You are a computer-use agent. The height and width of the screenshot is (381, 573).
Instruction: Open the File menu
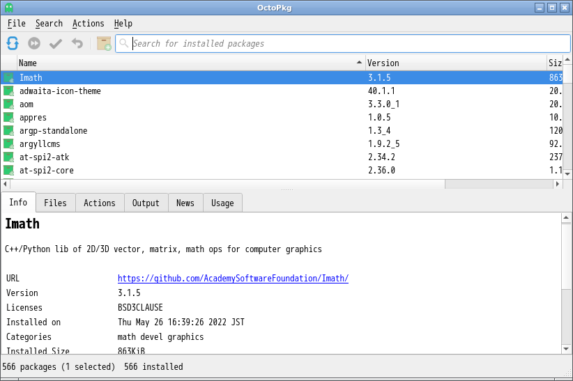pos(17,24)
